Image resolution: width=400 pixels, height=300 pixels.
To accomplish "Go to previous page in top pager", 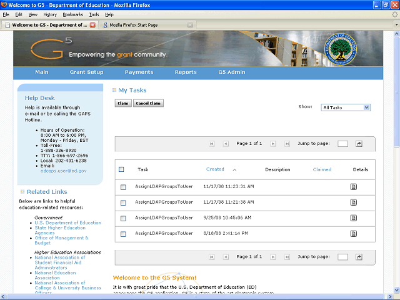I will [226, 144].
